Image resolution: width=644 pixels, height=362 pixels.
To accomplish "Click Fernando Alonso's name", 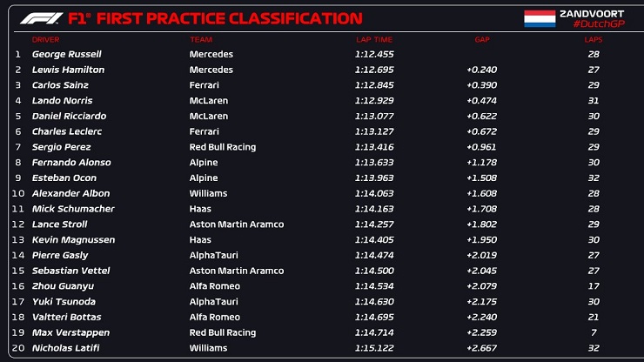I will tap(71, 163).
